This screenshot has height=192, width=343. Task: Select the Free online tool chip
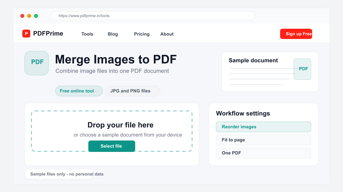[x=79, y=91]
